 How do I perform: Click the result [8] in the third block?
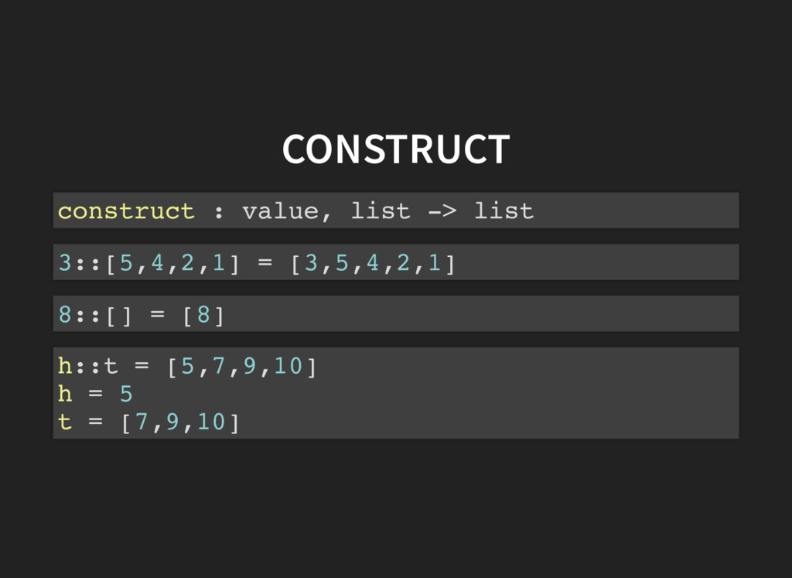tap(203, 315)
